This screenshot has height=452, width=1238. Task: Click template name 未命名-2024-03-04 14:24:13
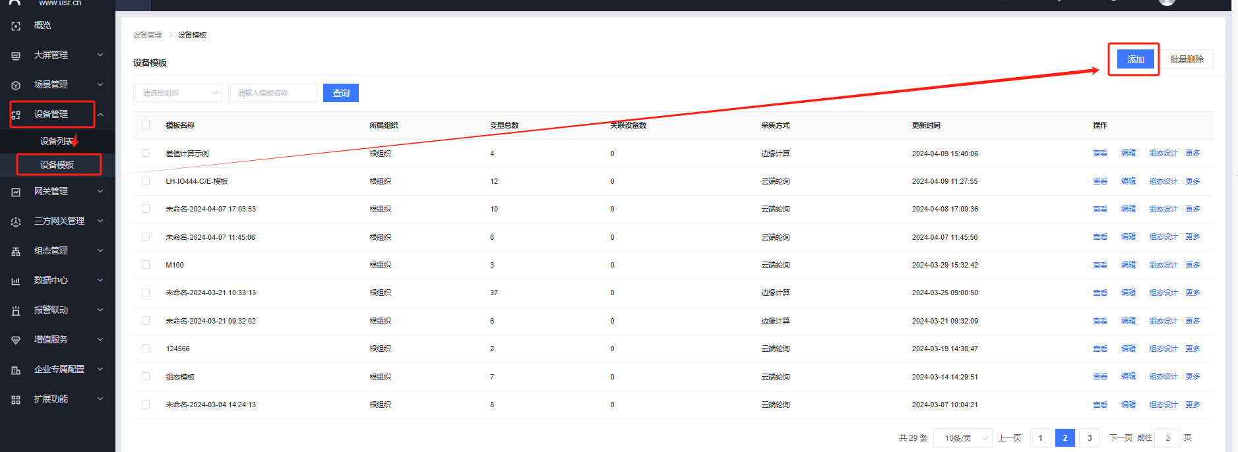(x=210, y=405)
